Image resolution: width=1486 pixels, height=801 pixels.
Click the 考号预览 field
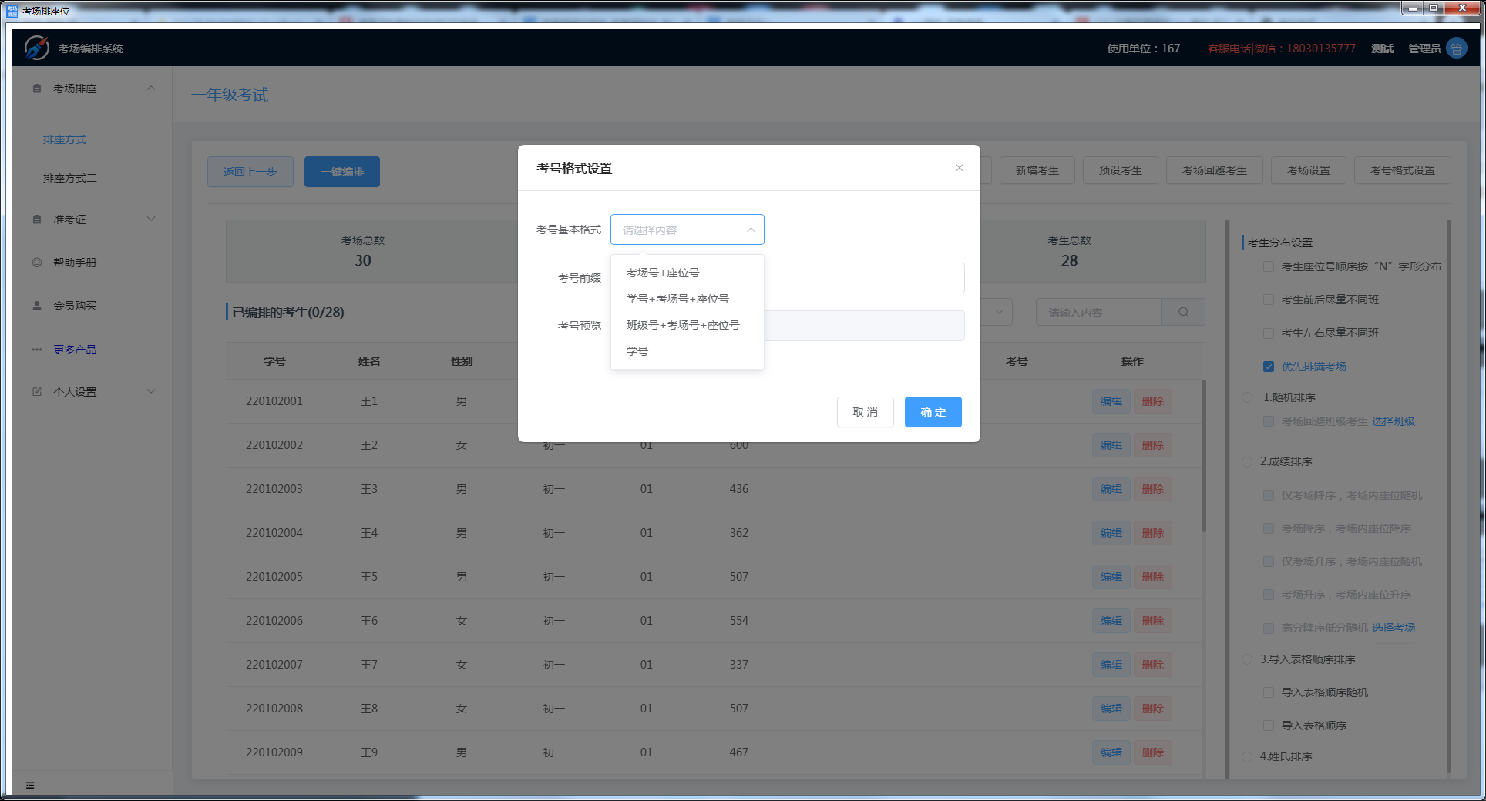click(x=864, y=326)
